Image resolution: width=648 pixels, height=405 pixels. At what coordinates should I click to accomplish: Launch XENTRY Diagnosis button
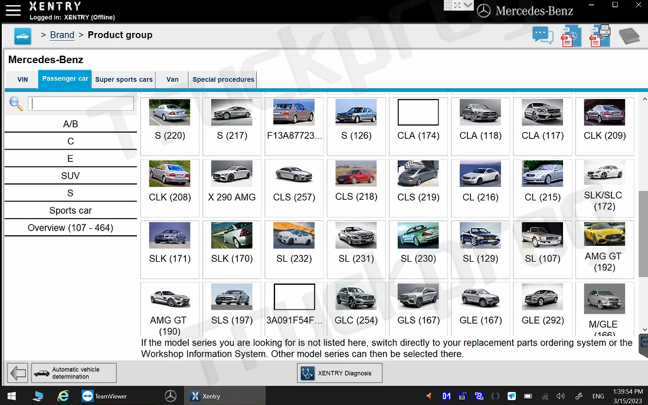tap(340, 373)
